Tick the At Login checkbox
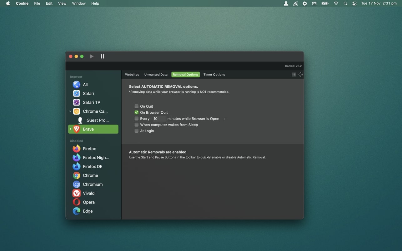 137,131
